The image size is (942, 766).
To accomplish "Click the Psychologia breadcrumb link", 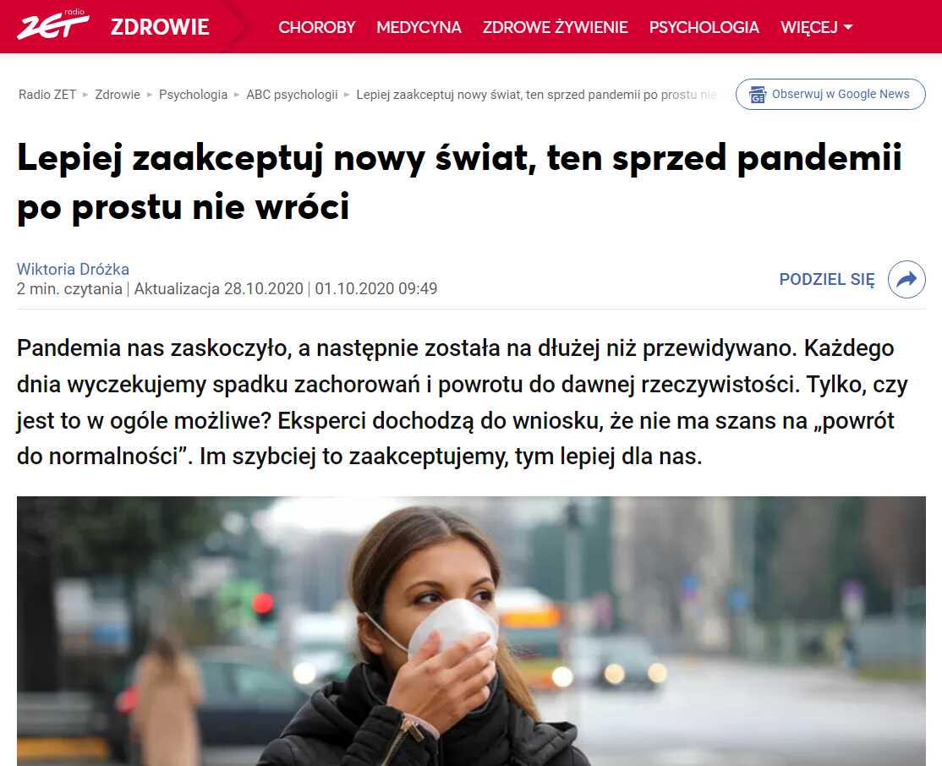I will click(x=193, y=95).
